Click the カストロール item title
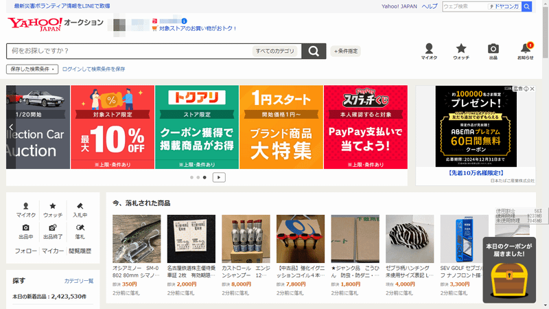This screenshot has height=309, width=549. tap(246, 272)
